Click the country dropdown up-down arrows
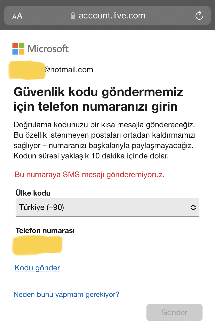This screenshot has height=334, width=215. [193, 207]
